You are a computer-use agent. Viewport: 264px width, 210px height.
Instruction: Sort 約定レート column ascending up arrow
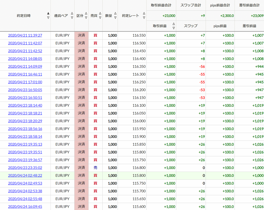point(144,13)
